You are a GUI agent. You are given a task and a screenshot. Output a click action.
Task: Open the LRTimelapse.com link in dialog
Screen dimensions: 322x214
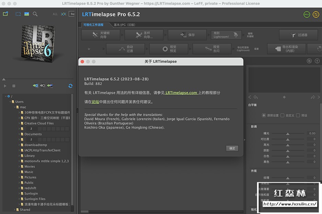(x=181, y=93)
